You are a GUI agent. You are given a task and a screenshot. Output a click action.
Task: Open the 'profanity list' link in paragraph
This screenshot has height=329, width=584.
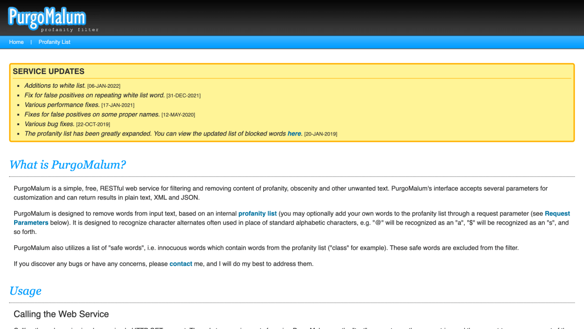[x=257, y=213]
